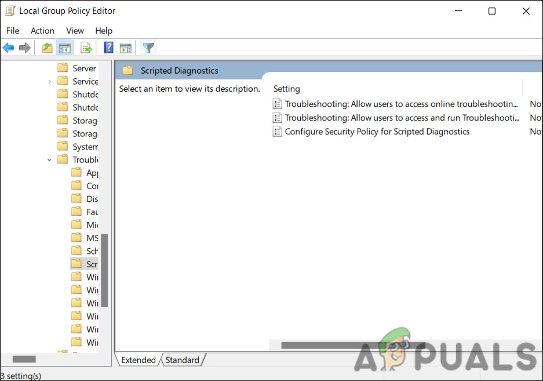Image resolution: width=543 pixels, height=381 pixels.
Task: Switch to the Standard tab
Action: click(x=182, y=360)
